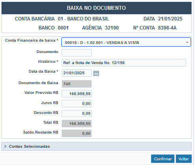Open the VENDAS A VISTA account combo box
This screenshot has width=195, height=165.
tap(126, 42)
